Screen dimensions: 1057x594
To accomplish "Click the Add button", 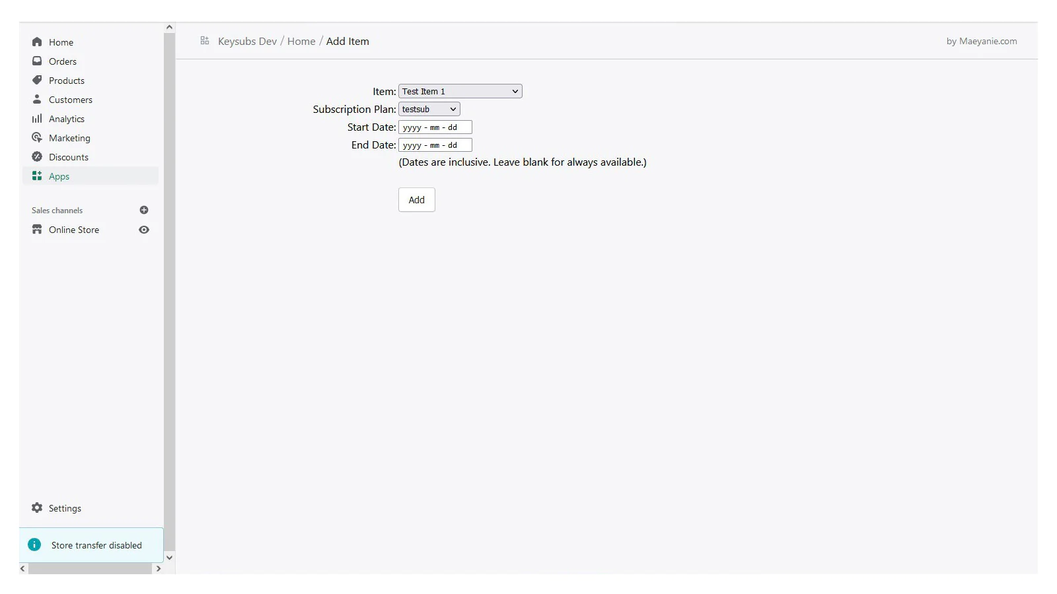I will [x=417, y=199].
